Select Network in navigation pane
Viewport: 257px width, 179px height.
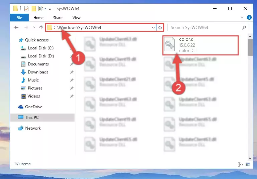[29, 128]
